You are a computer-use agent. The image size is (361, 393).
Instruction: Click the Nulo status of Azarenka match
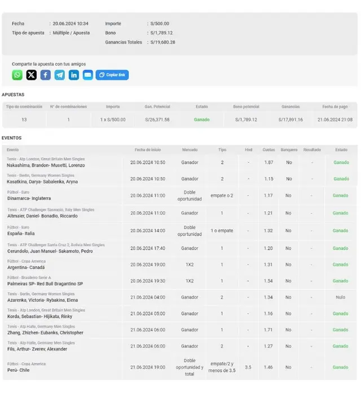click(341, 298)
